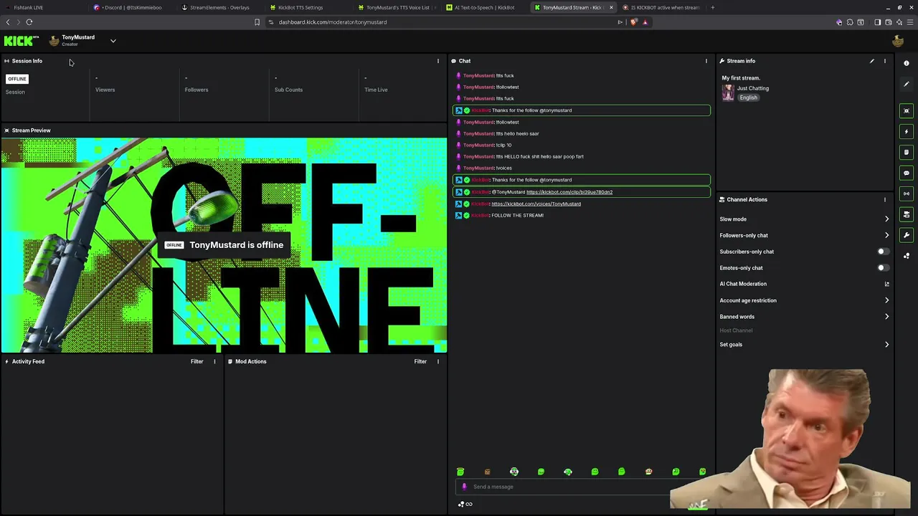Toggle Subscribers-only chat switch
This screenshot has width=918, height=516.
pos(884,252)
